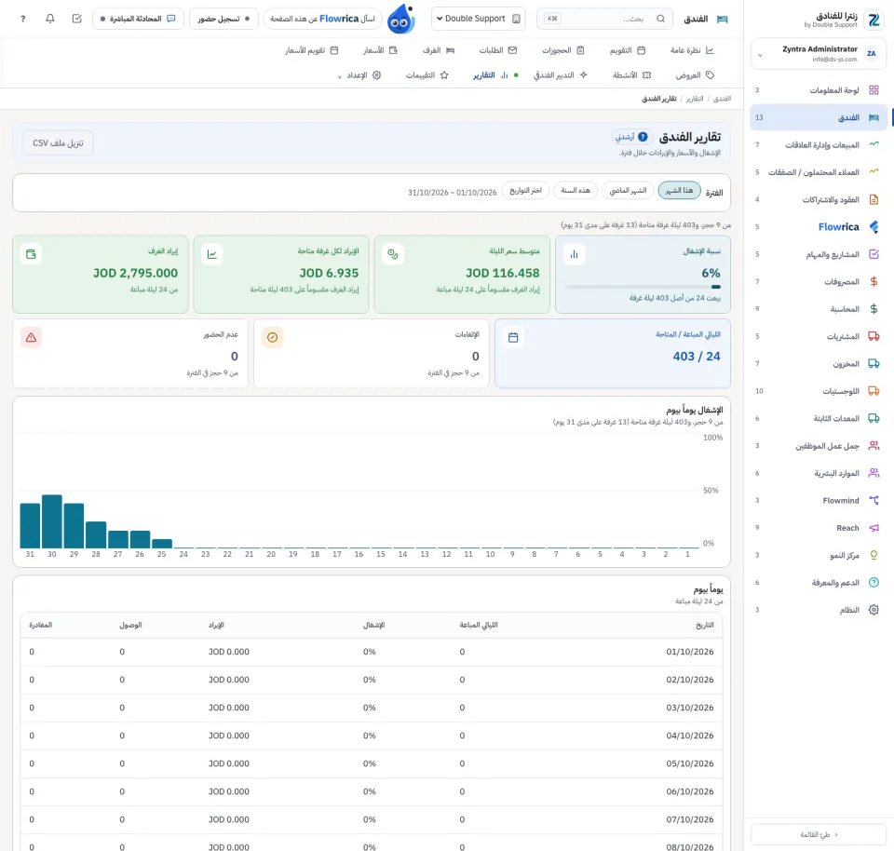
Task: Click اسأل Flowrica عن هذه الصفحة button
Action: coord(323,19)
